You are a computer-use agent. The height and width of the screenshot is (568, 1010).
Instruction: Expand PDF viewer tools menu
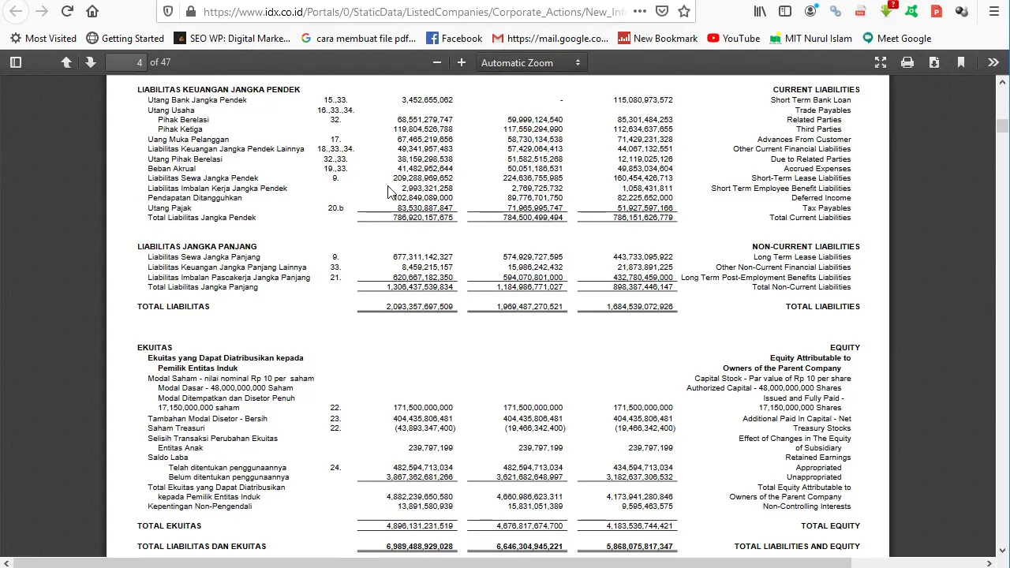point(993,62)
